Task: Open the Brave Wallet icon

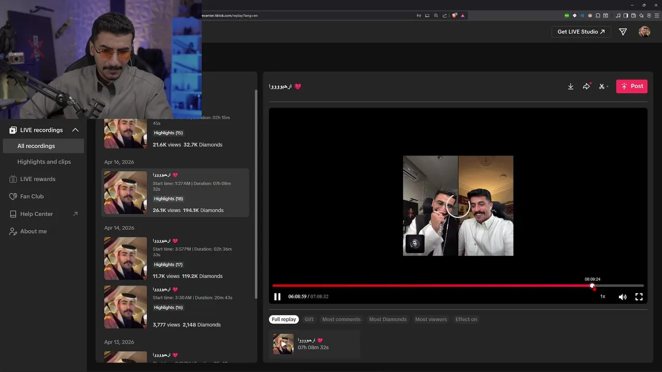Action: [634, 16]
